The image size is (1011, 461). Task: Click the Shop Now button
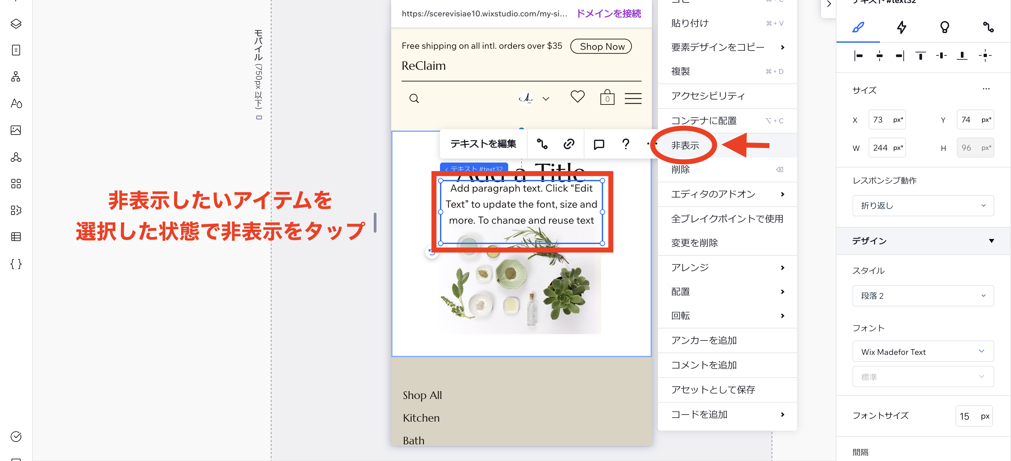pos(600,46)
